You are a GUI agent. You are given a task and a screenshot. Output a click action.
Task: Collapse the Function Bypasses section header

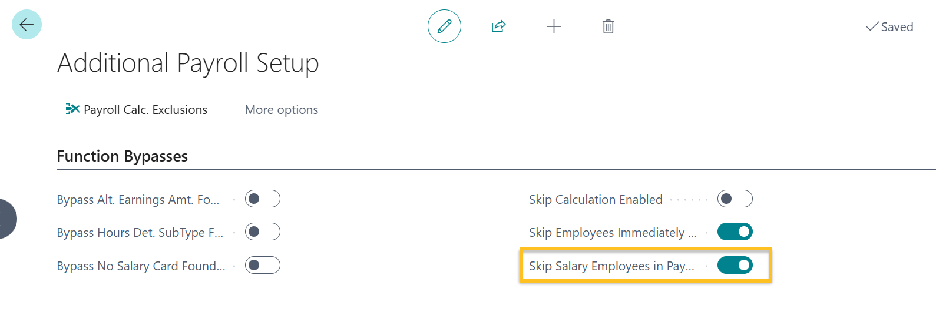pyautogui.click(x=122, y=156)
